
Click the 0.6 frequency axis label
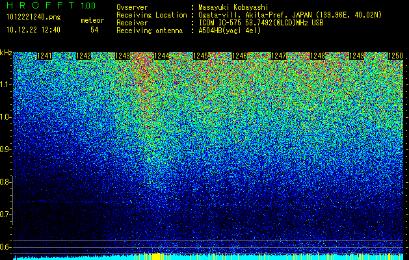point(5,247)
